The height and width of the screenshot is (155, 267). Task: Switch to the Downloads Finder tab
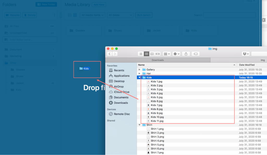click(158, 60)
